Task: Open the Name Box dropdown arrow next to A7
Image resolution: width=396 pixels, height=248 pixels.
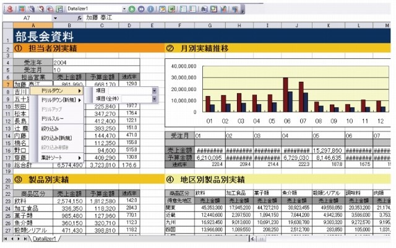Action: tap(55, 18)
